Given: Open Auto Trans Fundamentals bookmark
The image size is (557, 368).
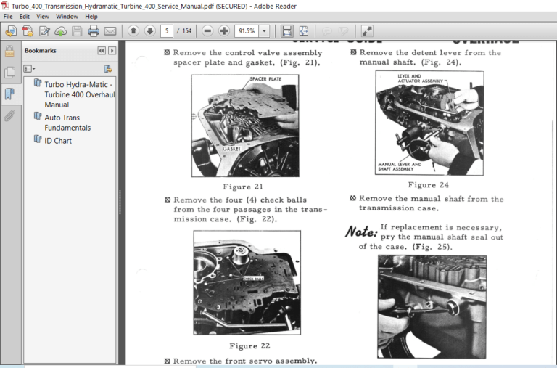Looking at the screenshot, I should pos(67,123).
